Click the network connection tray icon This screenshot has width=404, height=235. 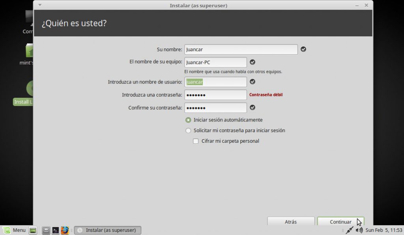[x=349, y=230]
